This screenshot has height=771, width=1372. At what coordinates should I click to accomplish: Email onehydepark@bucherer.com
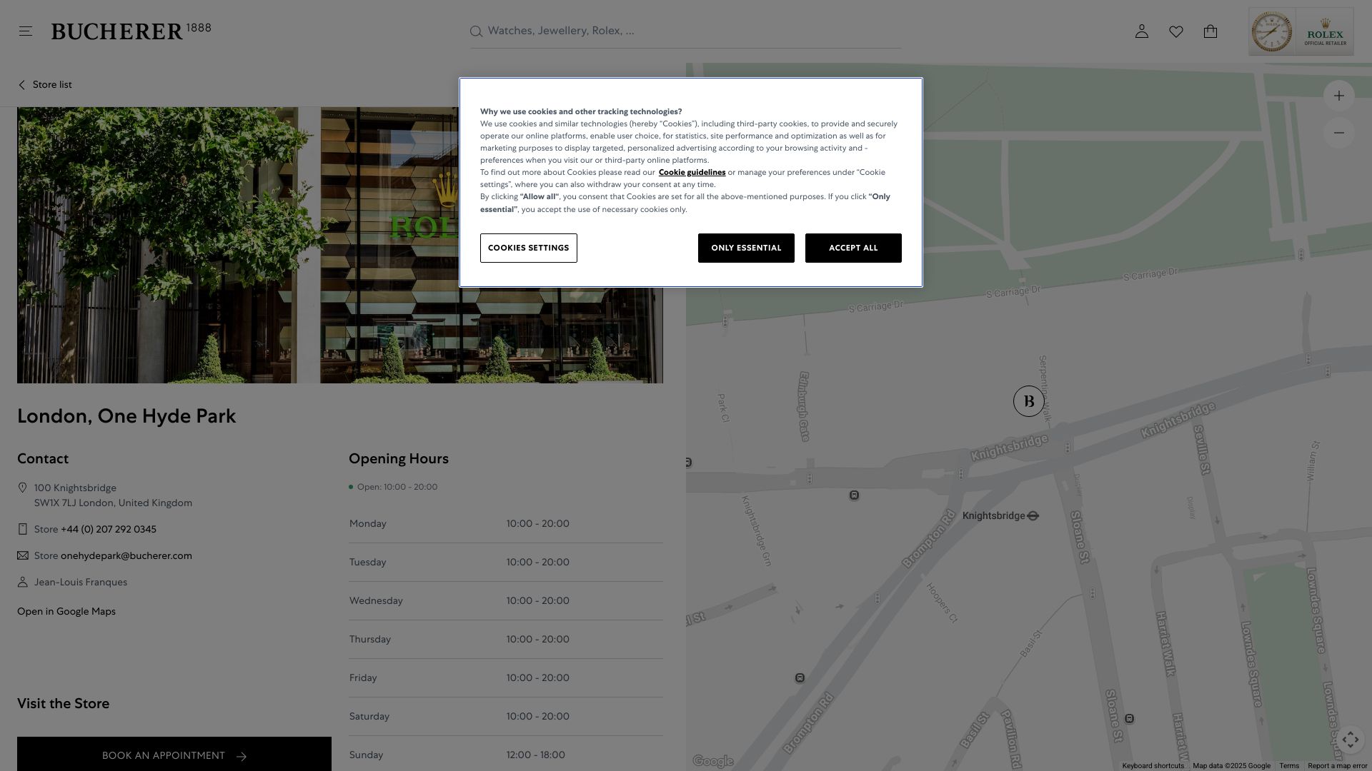click(126, 556)
